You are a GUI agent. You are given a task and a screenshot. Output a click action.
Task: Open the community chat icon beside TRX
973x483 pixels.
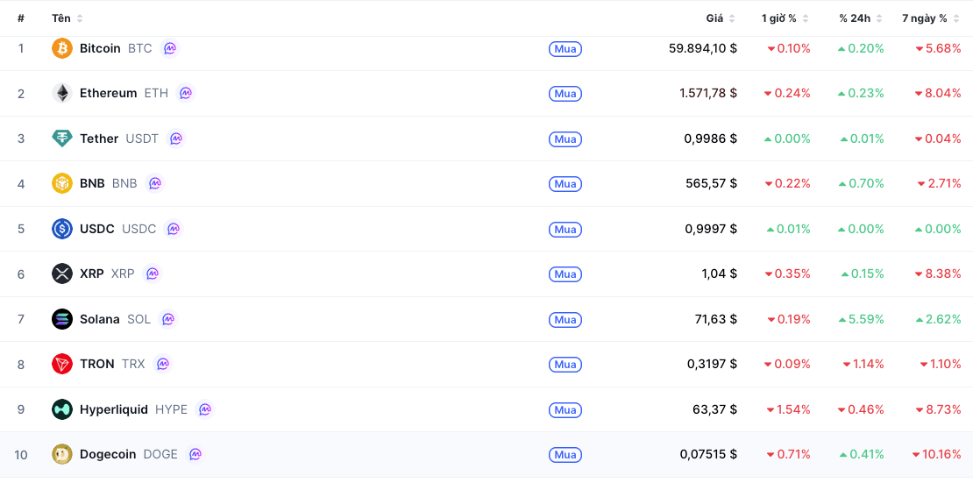pos(162,364)
